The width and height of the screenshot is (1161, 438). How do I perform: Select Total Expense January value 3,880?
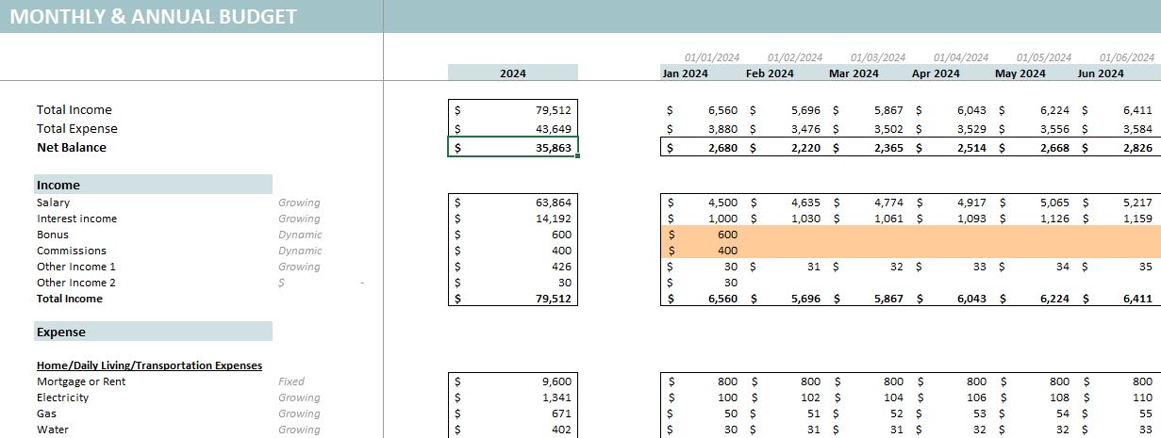[704, 128]
